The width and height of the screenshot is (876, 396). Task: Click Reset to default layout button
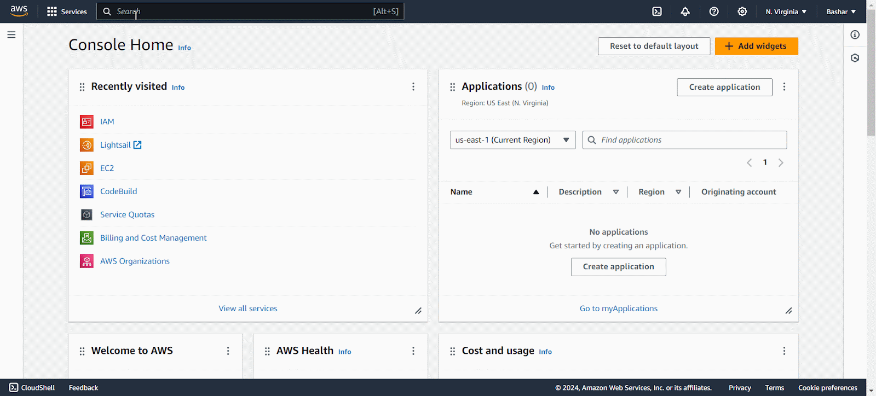point(654,46)
